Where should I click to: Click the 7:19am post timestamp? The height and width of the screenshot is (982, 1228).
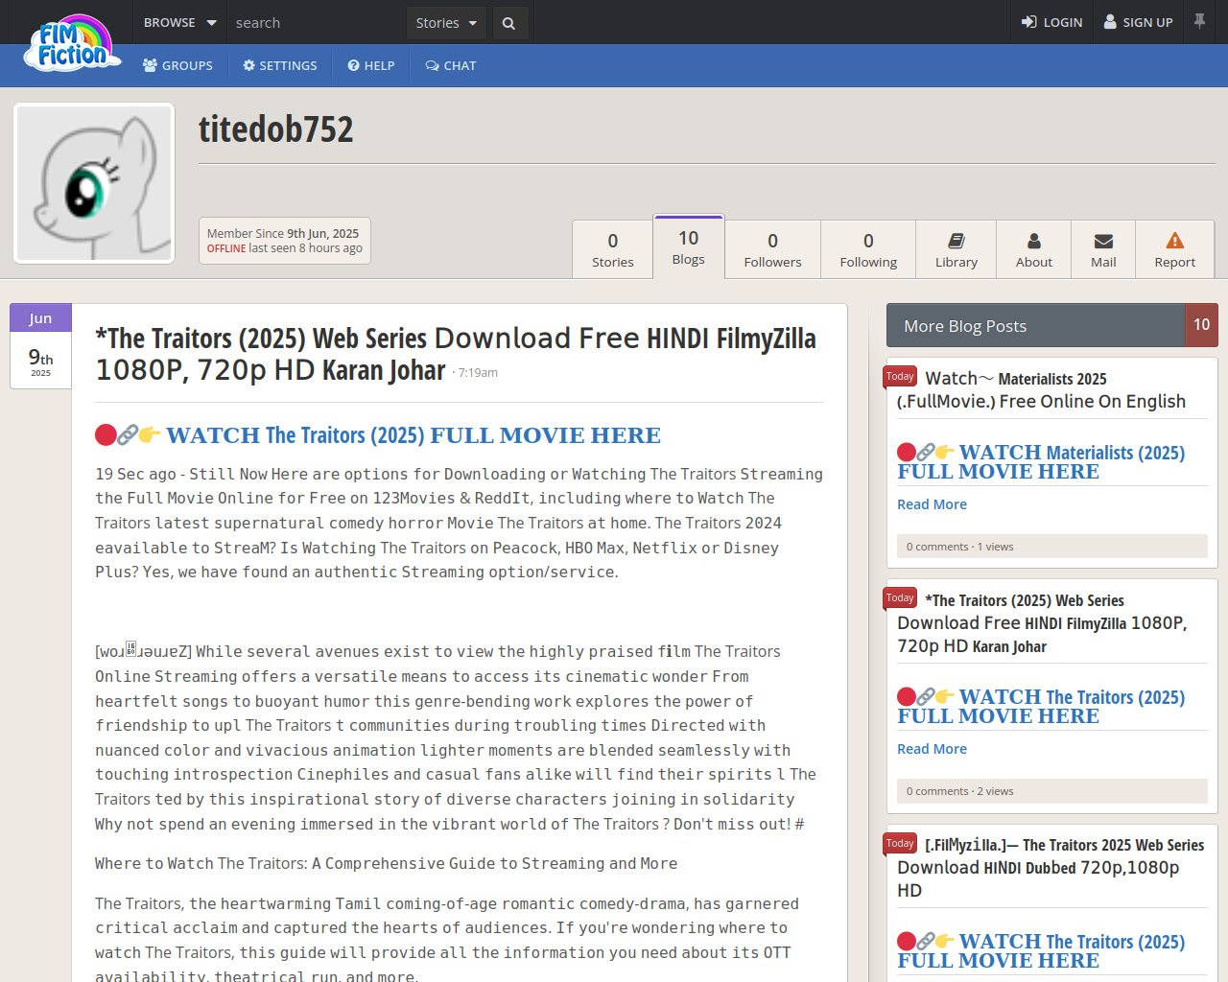coord(478,373)
